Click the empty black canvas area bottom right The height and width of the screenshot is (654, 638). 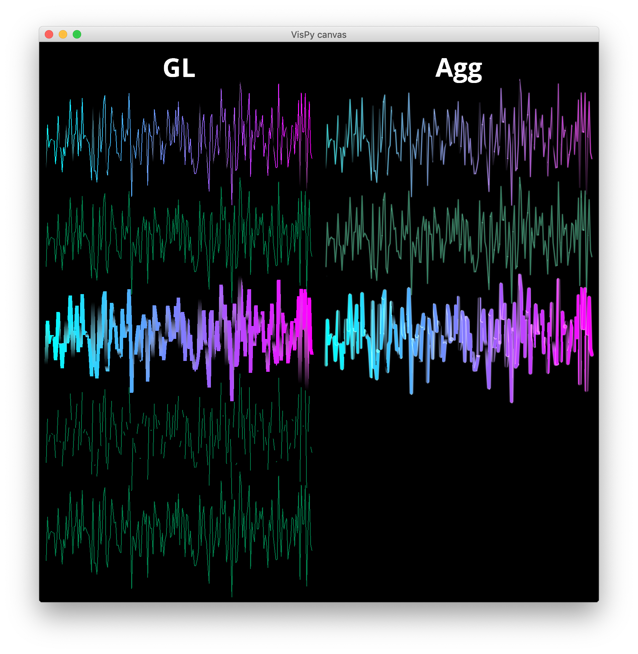click(490, 525)
